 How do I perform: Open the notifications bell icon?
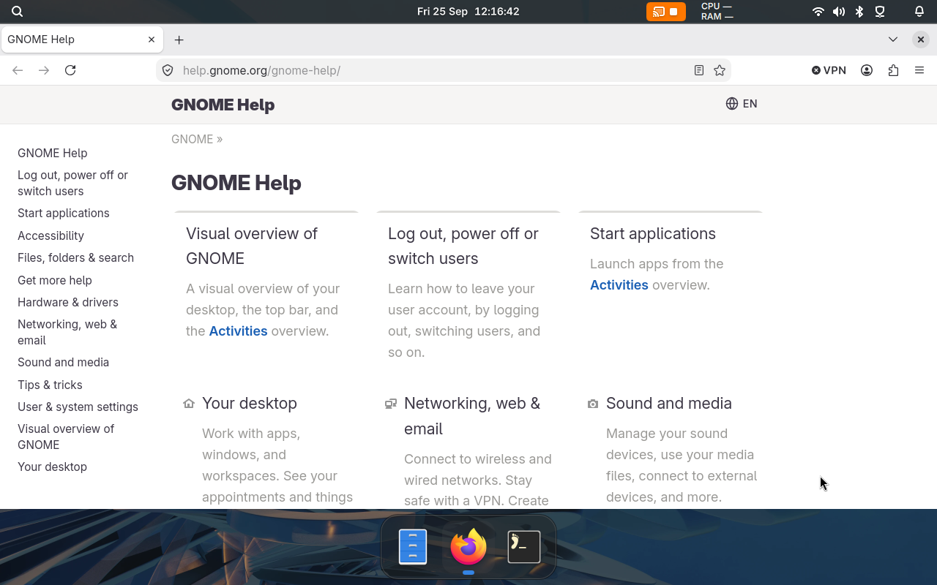pos(919,12)
